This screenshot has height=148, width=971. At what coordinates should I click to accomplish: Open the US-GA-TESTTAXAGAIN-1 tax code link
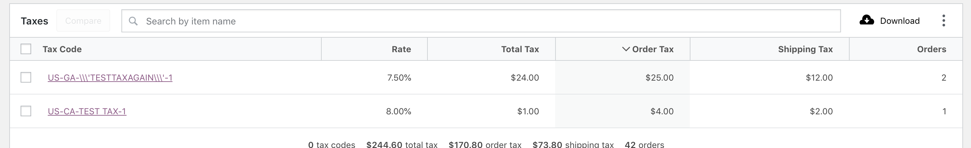pyautogui.click(x=110, y=78)
